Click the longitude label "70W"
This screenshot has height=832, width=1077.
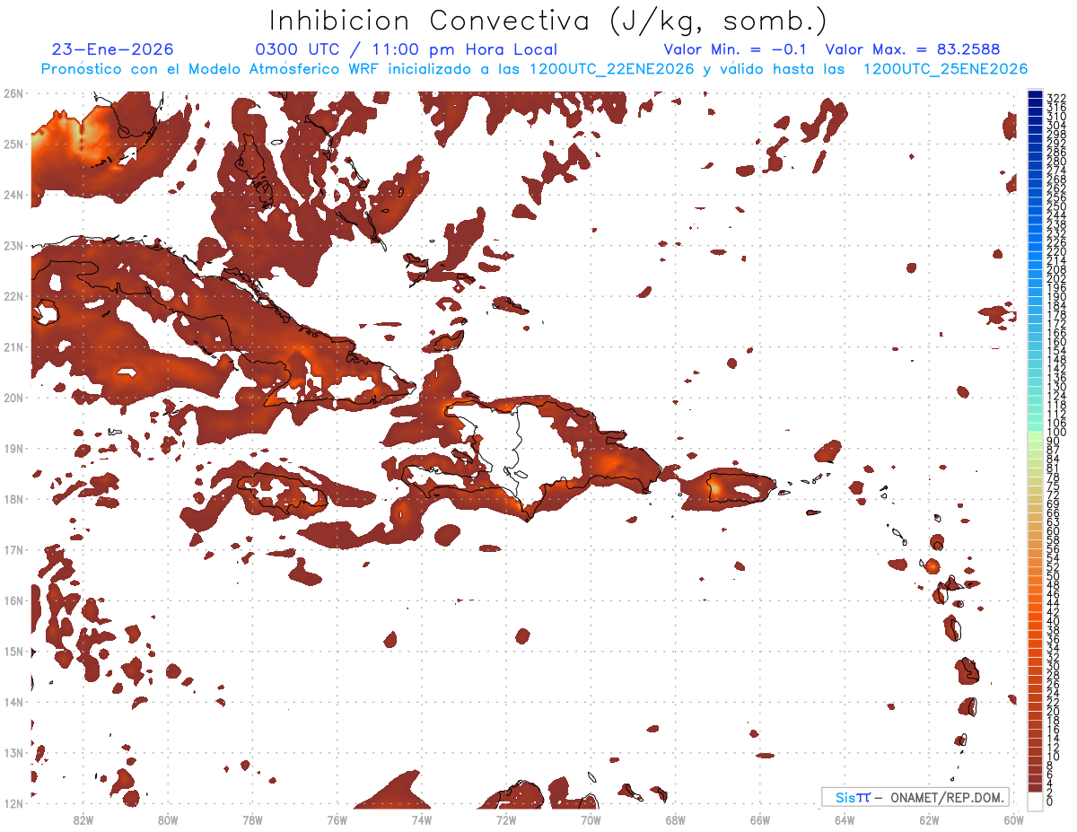tap(591, 819)
